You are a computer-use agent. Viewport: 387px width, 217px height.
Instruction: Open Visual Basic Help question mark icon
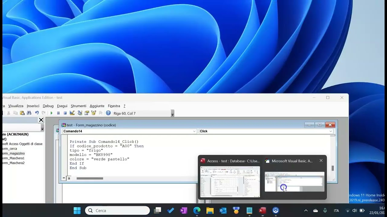point(108,113)
